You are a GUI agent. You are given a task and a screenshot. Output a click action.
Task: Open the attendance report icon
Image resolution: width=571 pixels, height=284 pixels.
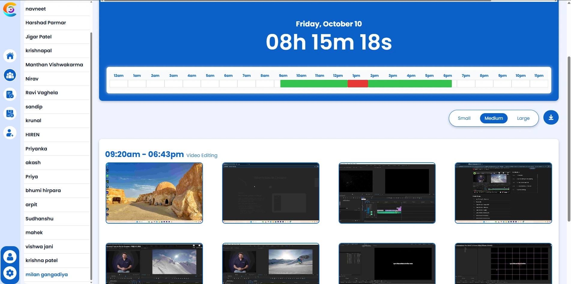10,95
